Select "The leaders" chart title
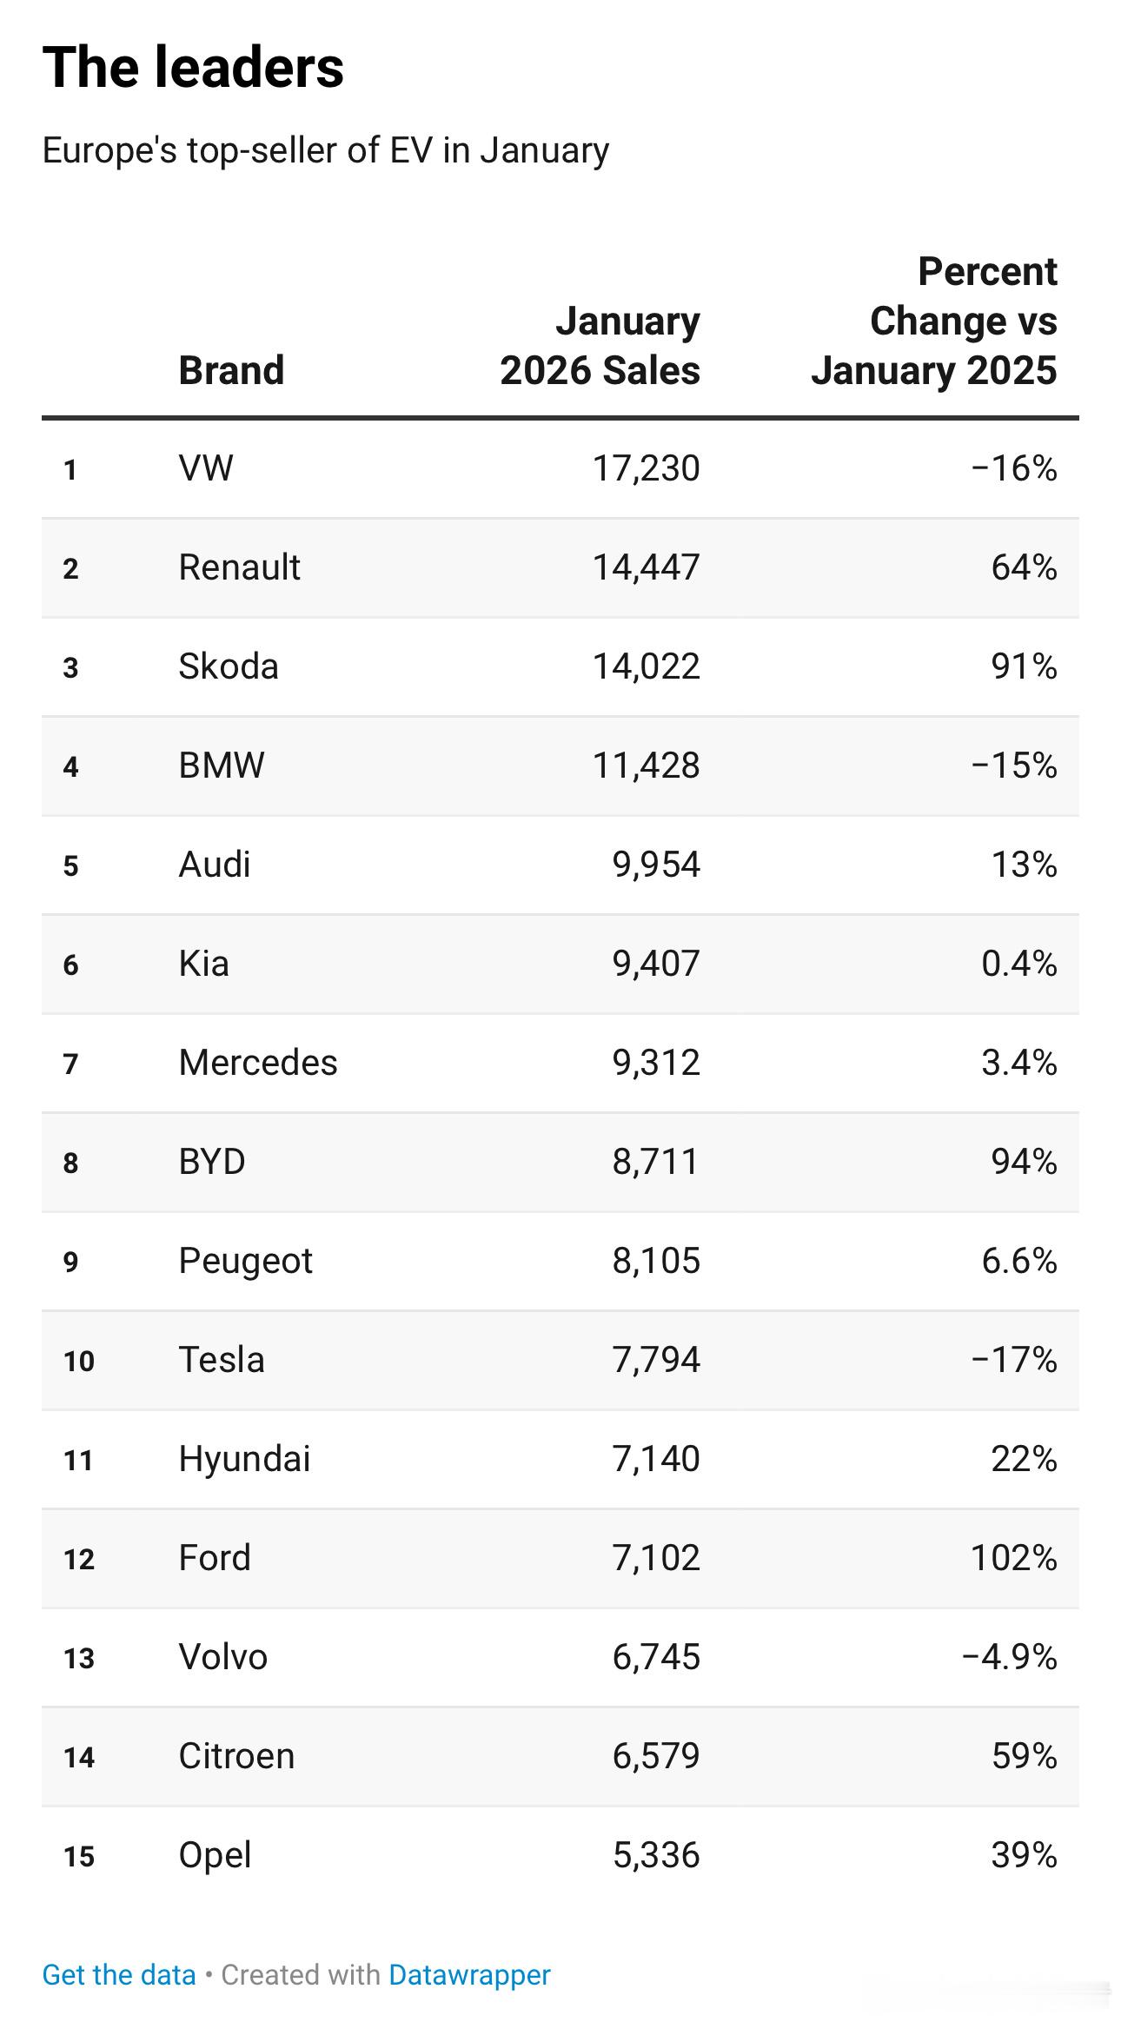1121x2022 pixels. coord(193,68)
